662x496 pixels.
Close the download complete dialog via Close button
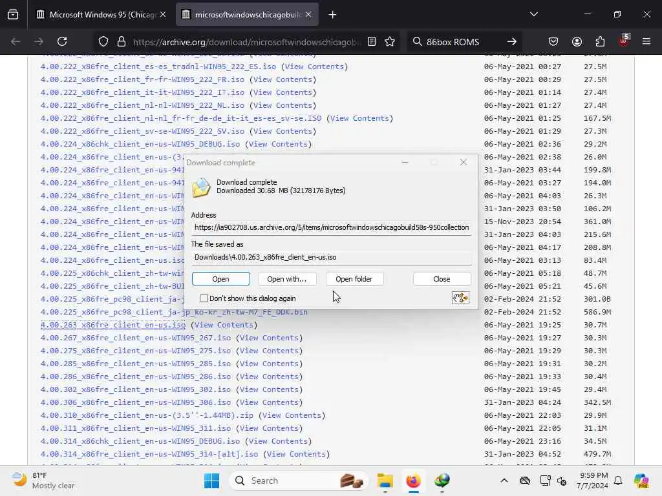coord(442,279)
